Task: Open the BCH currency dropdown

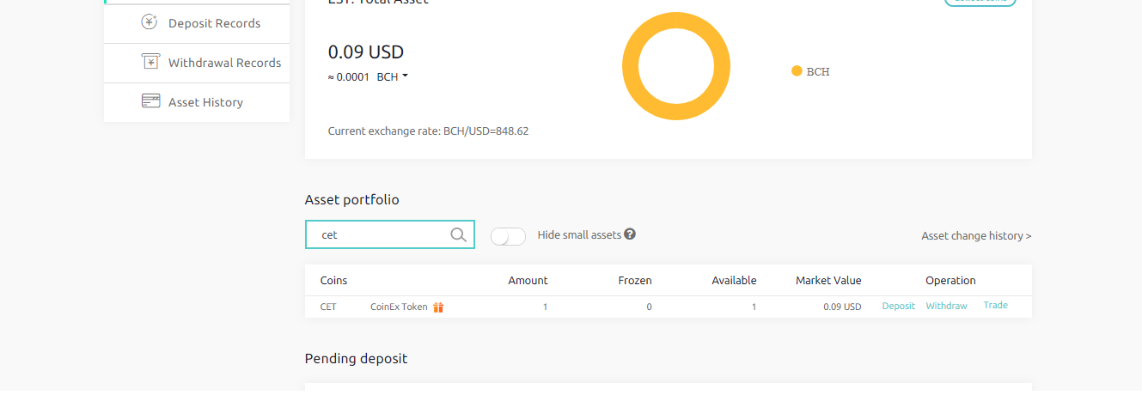Action: [393, 76]
